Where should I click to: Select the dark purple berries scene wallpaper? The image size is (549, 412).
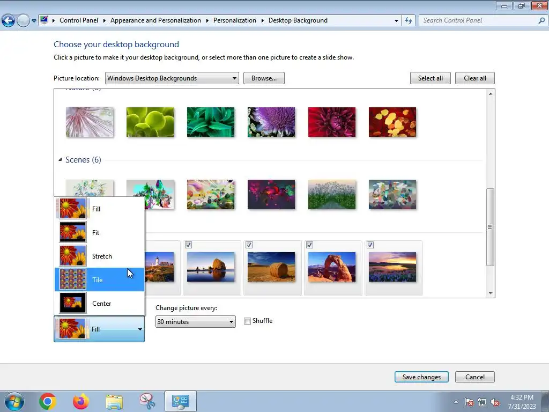point(271,194)
